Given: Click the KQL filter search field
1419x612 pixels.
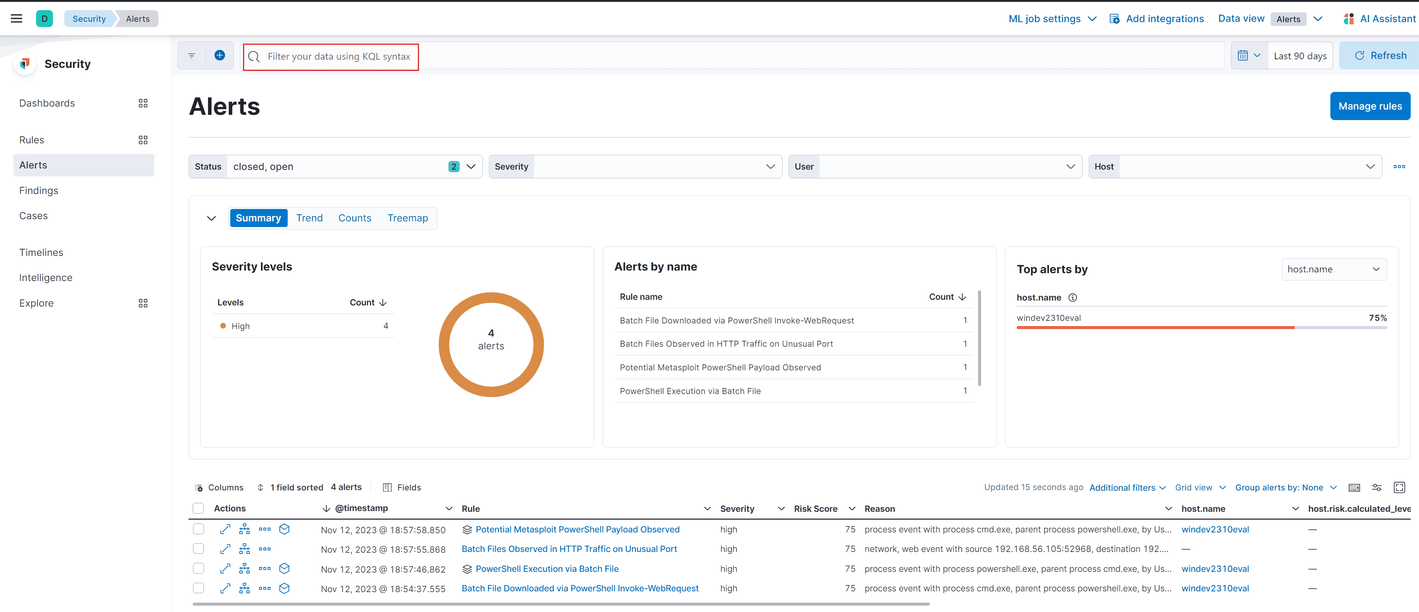Looking at the screenshot, I should pos(338,57).
